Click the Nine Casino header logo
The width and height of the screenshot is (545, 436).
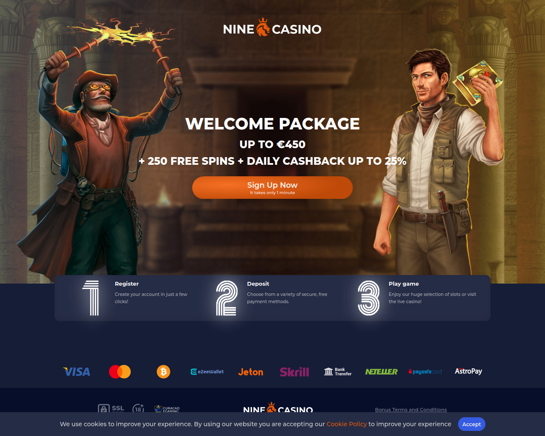click(272, 28)
